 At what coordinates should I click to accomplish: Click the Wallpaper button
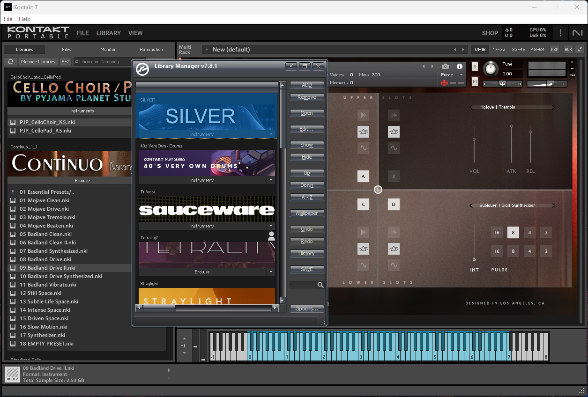pyautogui.click(x=307, y=213)
